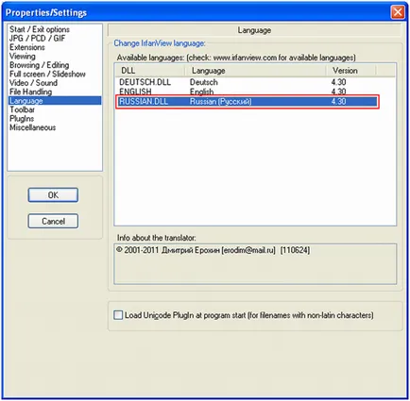Select the Viewing category
The image size is (410, 401).
23,56
